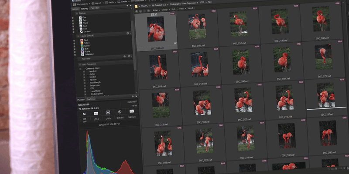
Task: Click the yellow folder icon in the path bar
Action: [x=136, y=6]
